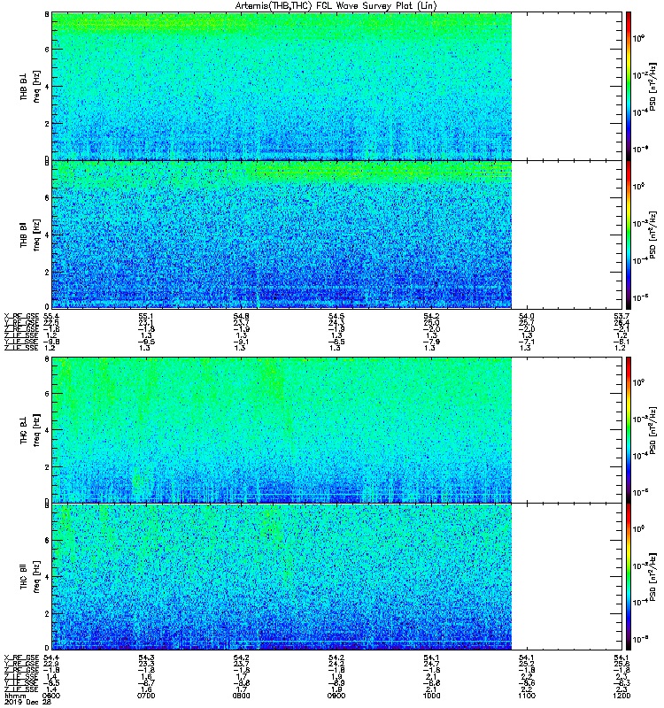Image resolution: width=664 pixels, height=708 pixels.
Task: Click the 1000 time tick label
Action: [x=431, y=696]
